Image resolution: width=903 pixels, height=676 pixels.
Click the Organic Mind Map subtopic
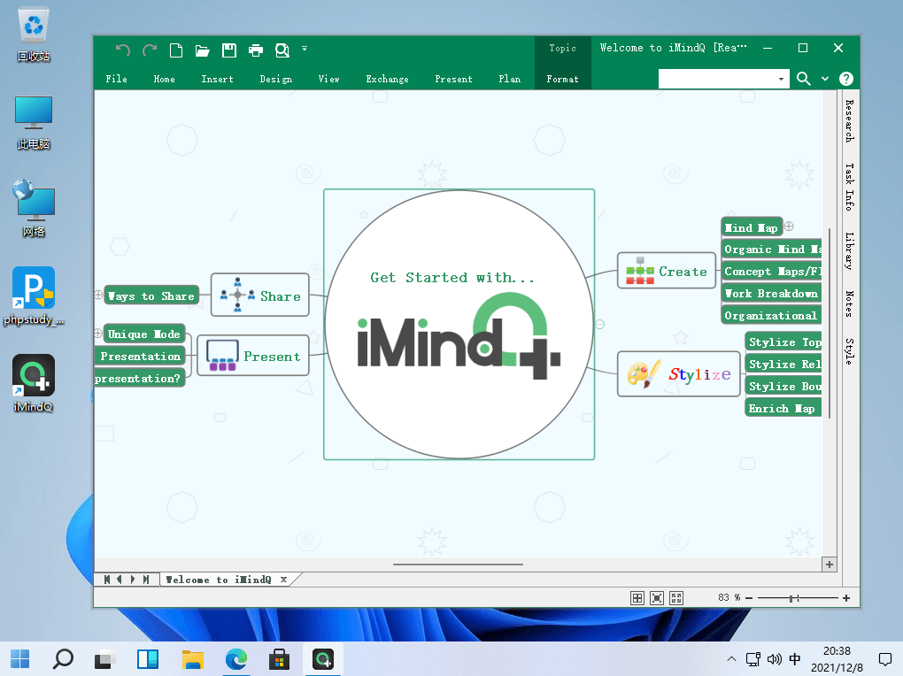[772, 250]
